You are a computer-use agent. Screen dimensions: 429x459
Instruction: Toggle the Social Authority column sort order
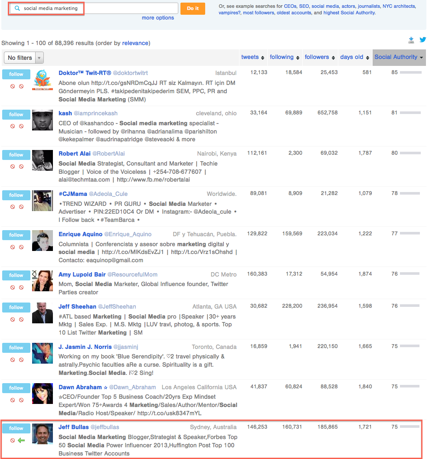point(399,57)
